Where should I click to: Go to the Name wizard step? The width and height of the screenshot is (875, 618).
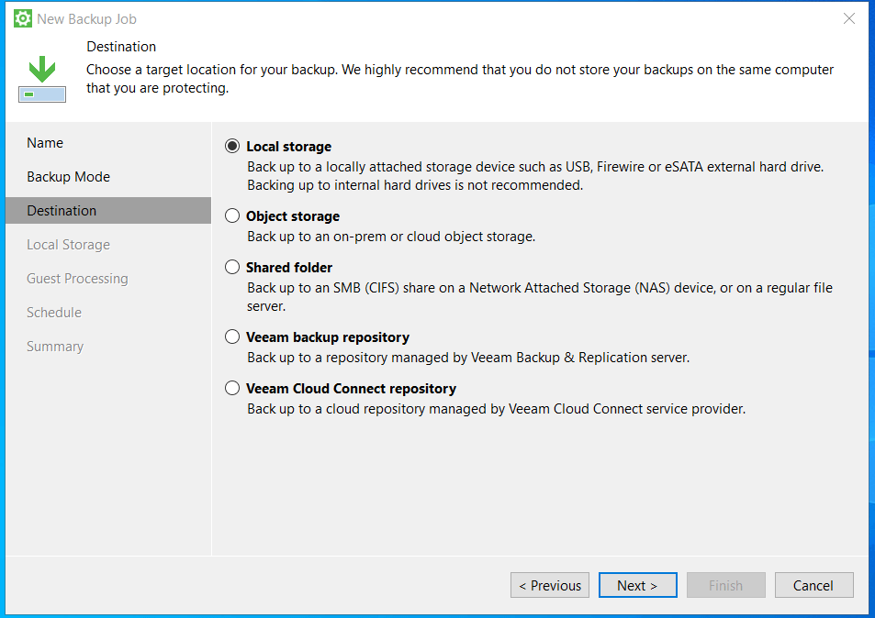[45, 143]
